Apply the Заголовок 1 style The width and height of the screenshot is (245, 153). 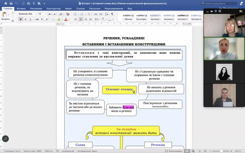pyautogui.click(x=155, y=17)
